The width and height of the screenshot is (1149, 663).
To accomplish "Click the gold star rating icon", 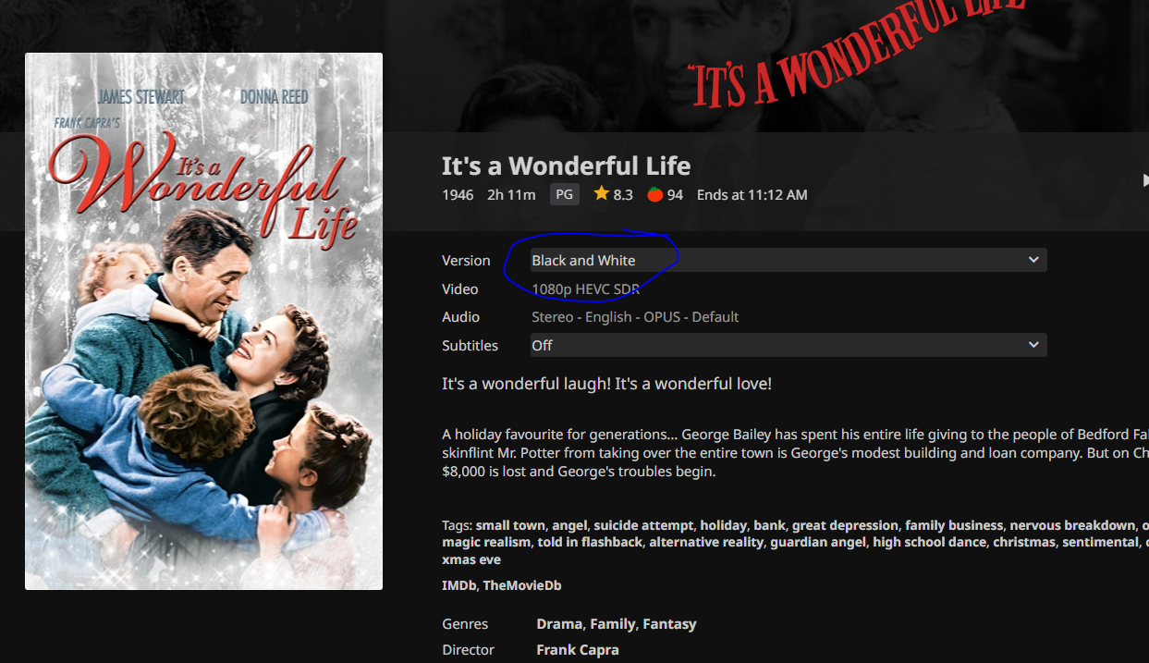I will (602, 194).
